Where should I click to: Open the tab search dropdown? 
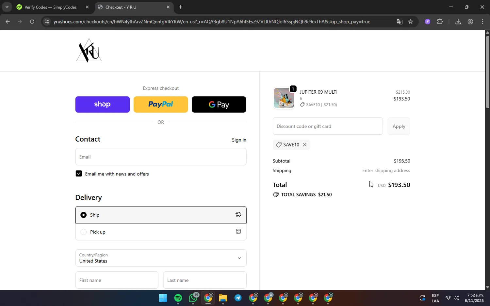click(x=7, y=7)
